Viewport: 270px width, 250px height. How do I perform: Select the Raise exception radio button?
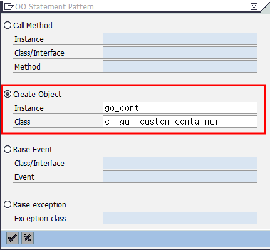[8, 204]
